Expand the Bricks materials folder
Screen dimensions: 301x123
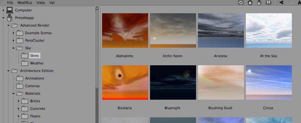click(x=18, y=101)
